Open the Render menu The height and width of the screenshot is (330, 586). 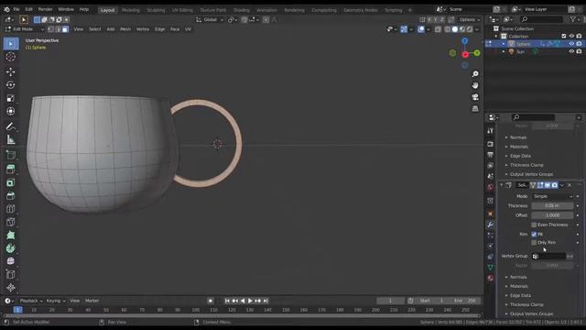pyautogui.click(x=45, y=9)
